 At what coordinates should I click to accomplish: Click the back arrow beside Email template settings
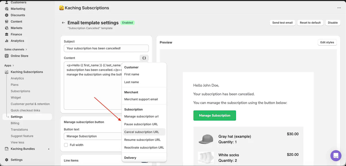point(63,23)
